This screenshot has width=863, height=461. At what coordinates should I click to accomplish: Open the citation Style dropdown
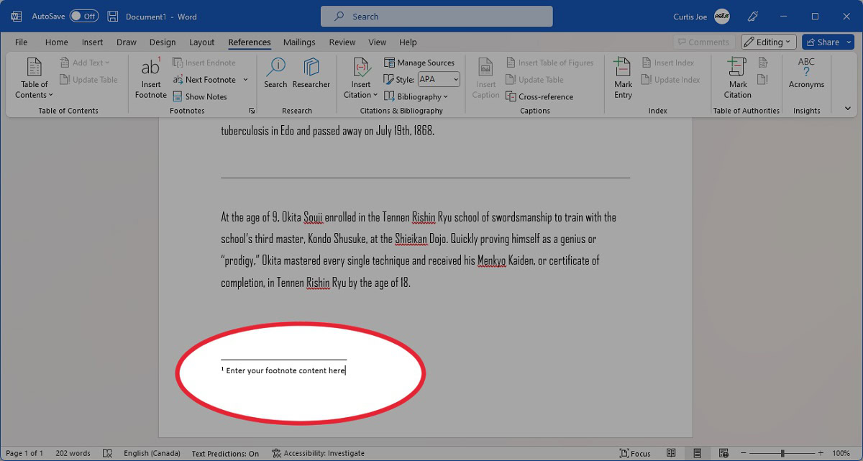pos(438,79)
